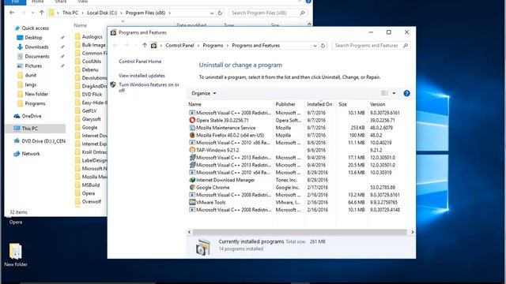
Task: Sort programs by Installed On column header
Action: pos(320,104)
